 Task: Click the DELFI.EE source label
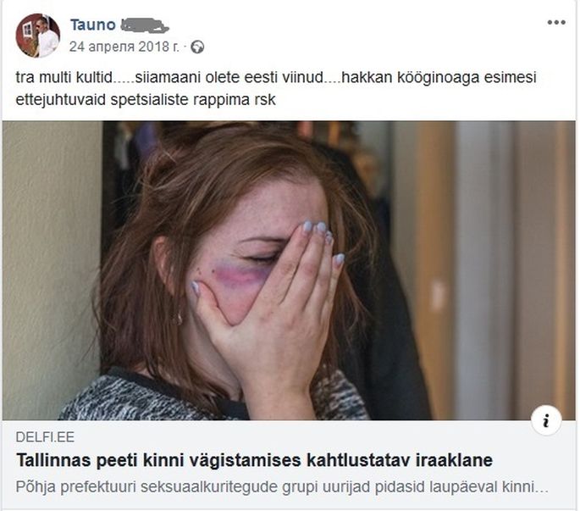pyautogui.click(x=45, y=437)
